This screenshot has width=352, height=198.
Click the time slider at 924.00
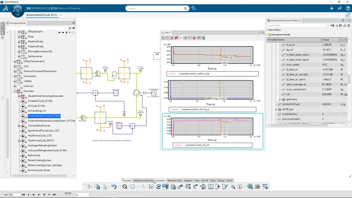(68, 196)
